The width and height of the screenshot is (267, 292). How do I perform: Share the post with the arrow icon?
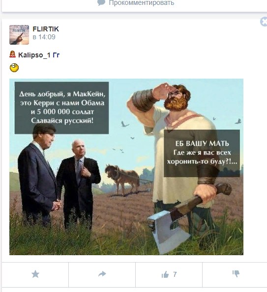click(102, 274)
